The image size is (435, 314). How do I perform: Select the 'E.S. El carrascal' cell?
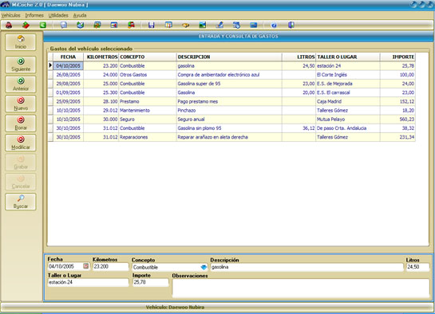(348, 92)
